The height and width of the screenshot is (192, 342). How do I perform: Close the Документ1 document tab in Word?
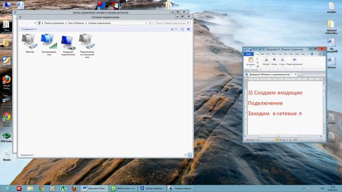click(x=296, y=75)
